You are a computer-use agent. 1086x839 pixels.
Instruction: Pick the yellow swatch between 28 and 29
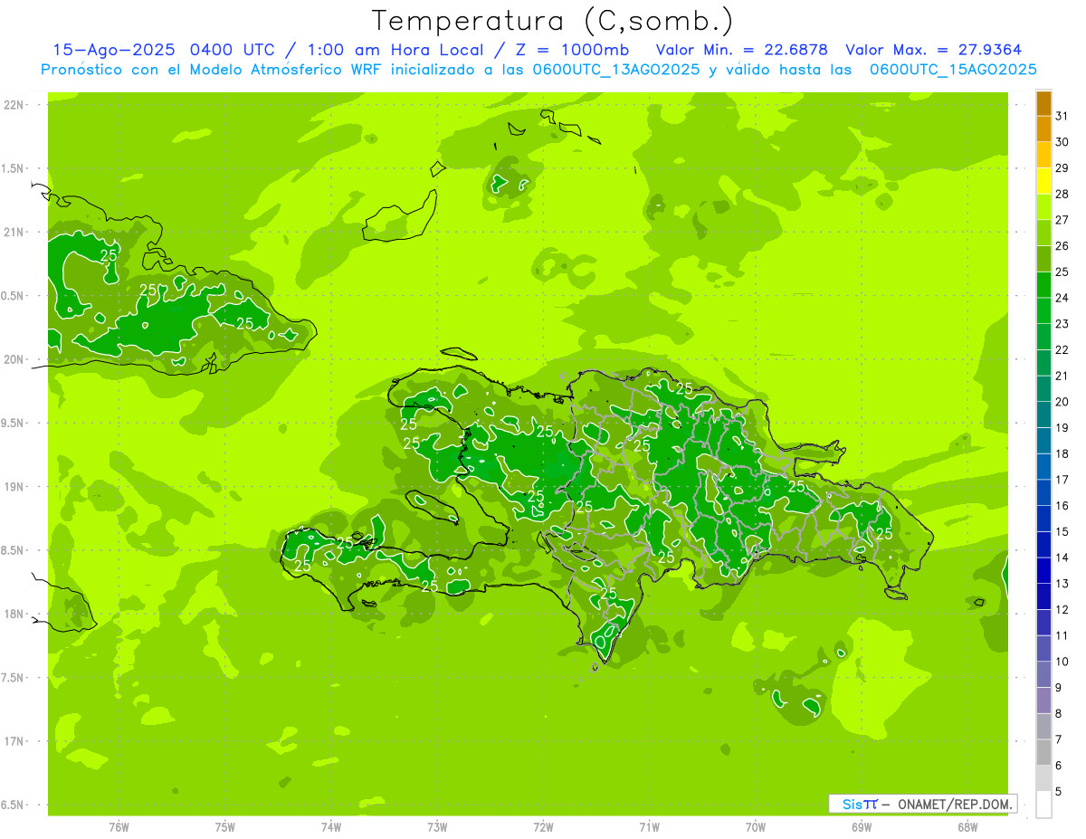click(1043, 181)
